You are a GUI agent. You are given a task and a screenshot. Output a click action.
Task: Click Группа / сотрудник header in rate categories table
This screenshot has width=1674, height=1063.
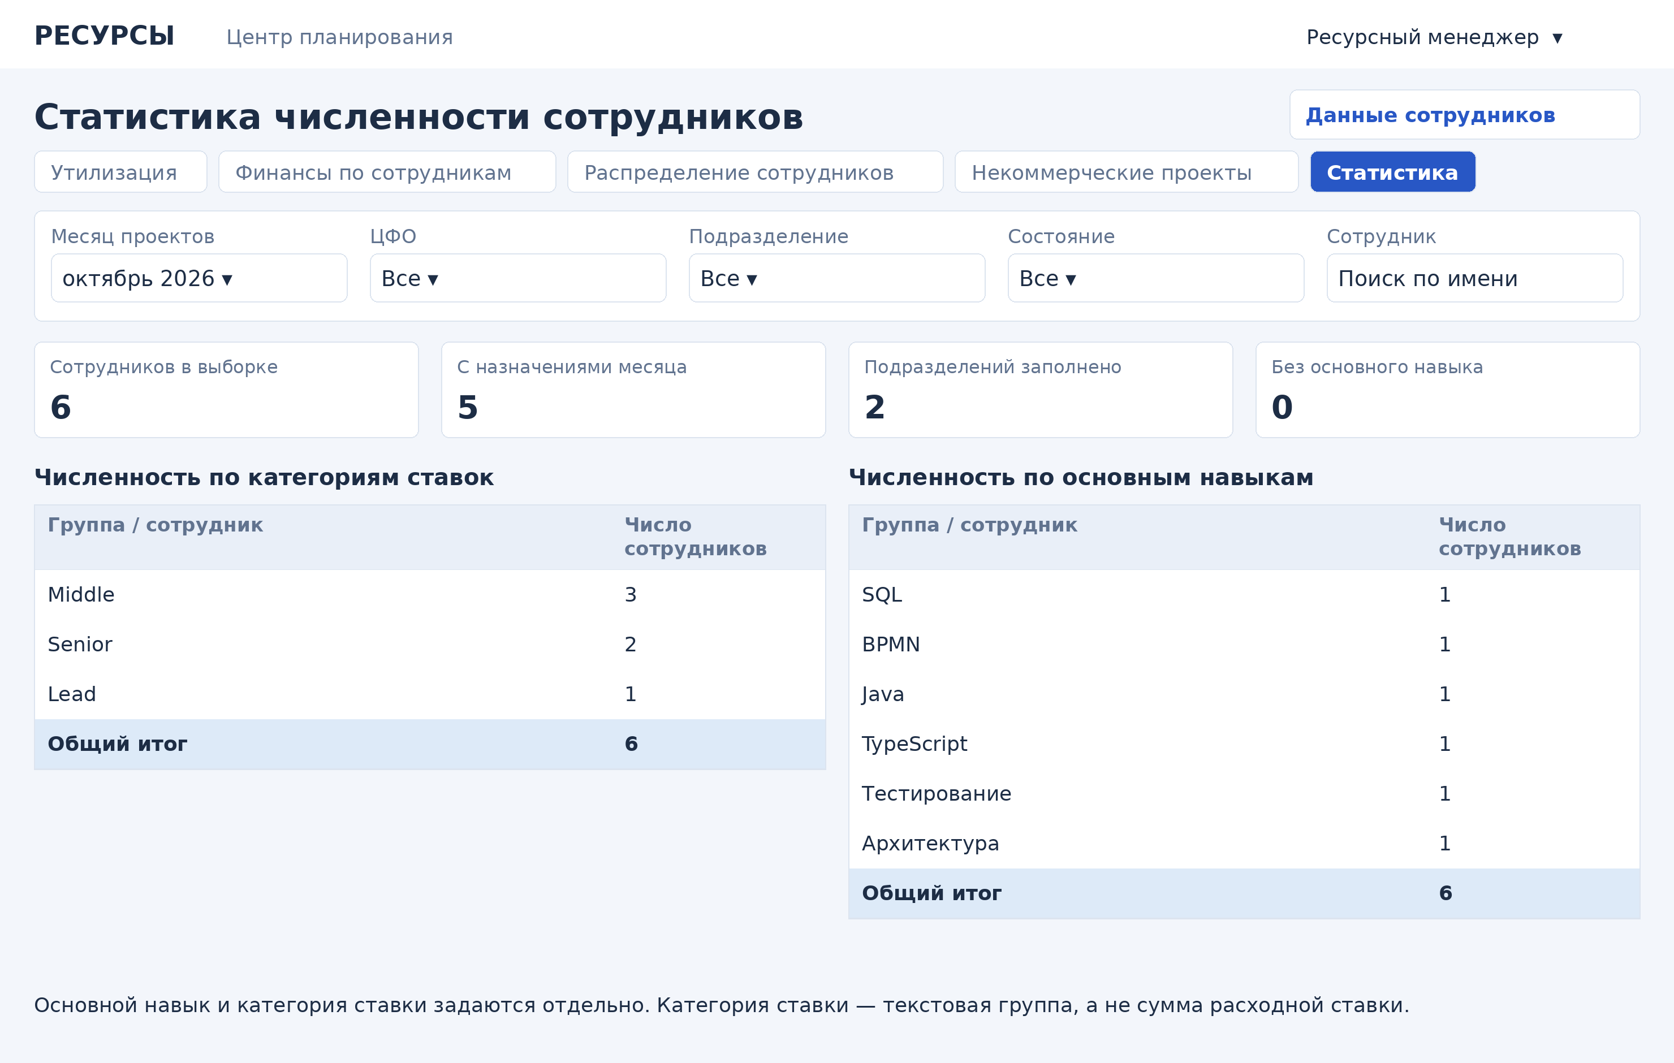[x=155, y=525]
